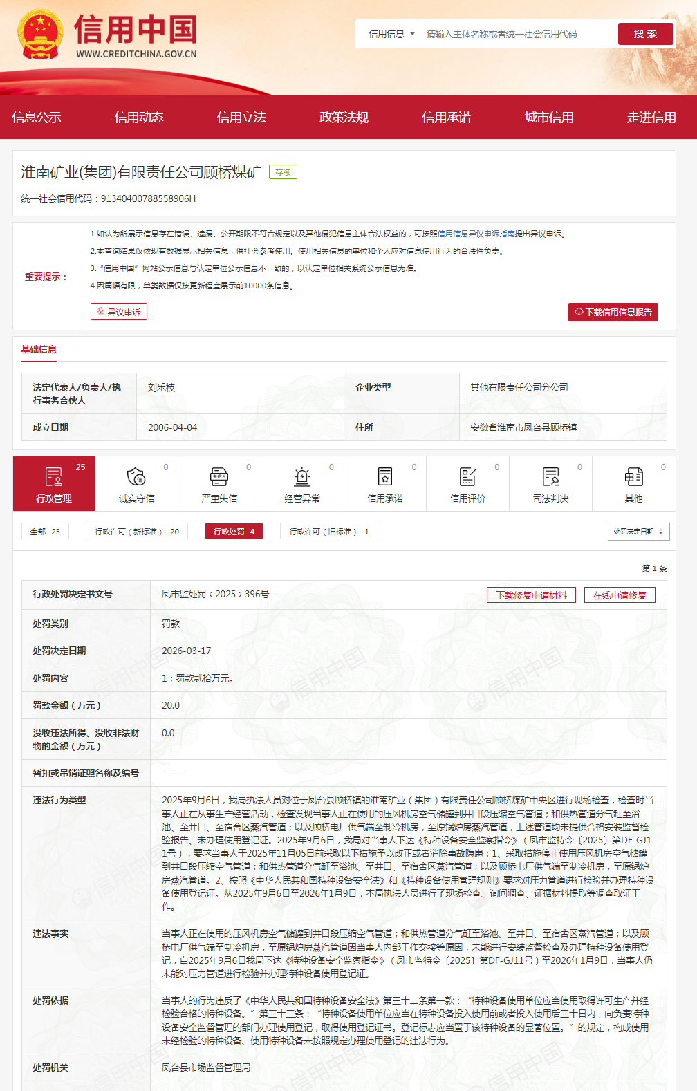Viewport: 697px width, 1091px height.
Task: Open the 司法判决 icon
Action: click(x=550, y=477)
